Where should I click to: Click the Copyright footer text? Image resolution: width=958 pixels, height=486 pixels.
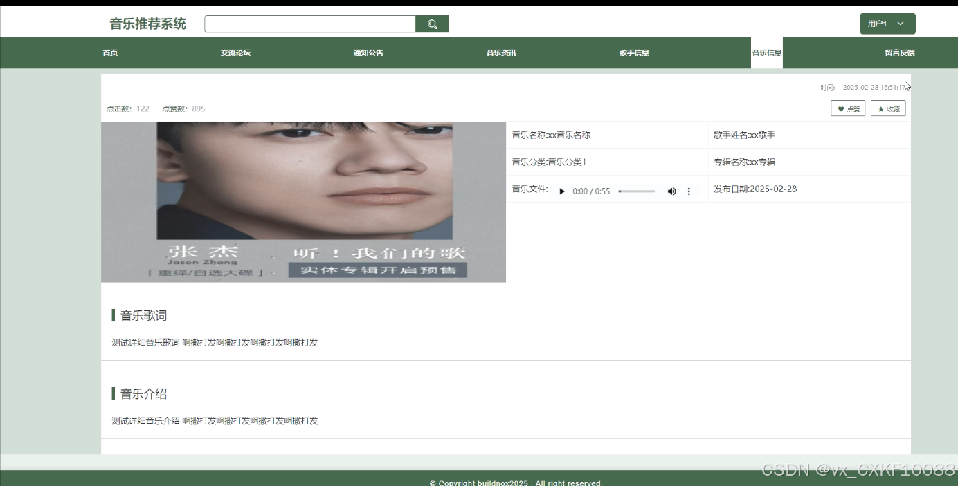coord(516,483)
